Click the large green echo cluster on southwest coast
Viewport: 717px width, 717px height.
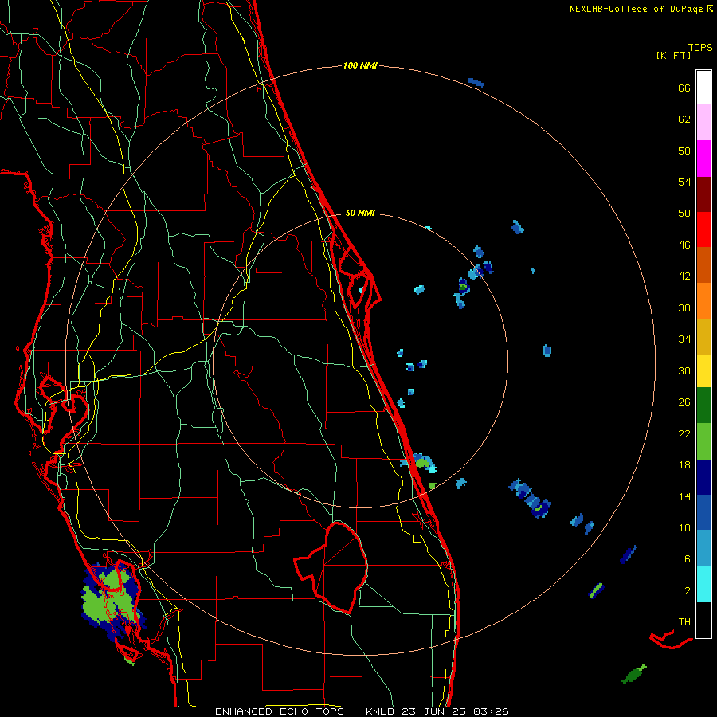tap(112, 601)
